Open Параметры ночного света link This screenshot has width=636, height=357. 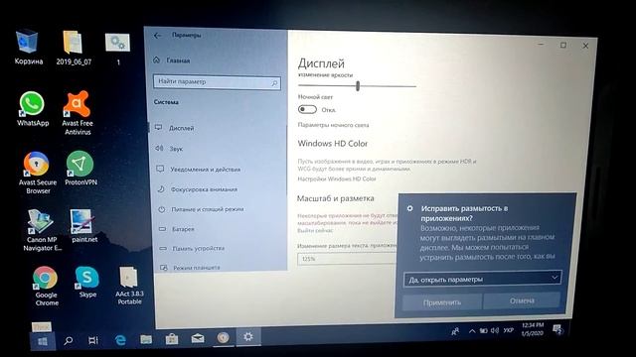click(334, 125)
